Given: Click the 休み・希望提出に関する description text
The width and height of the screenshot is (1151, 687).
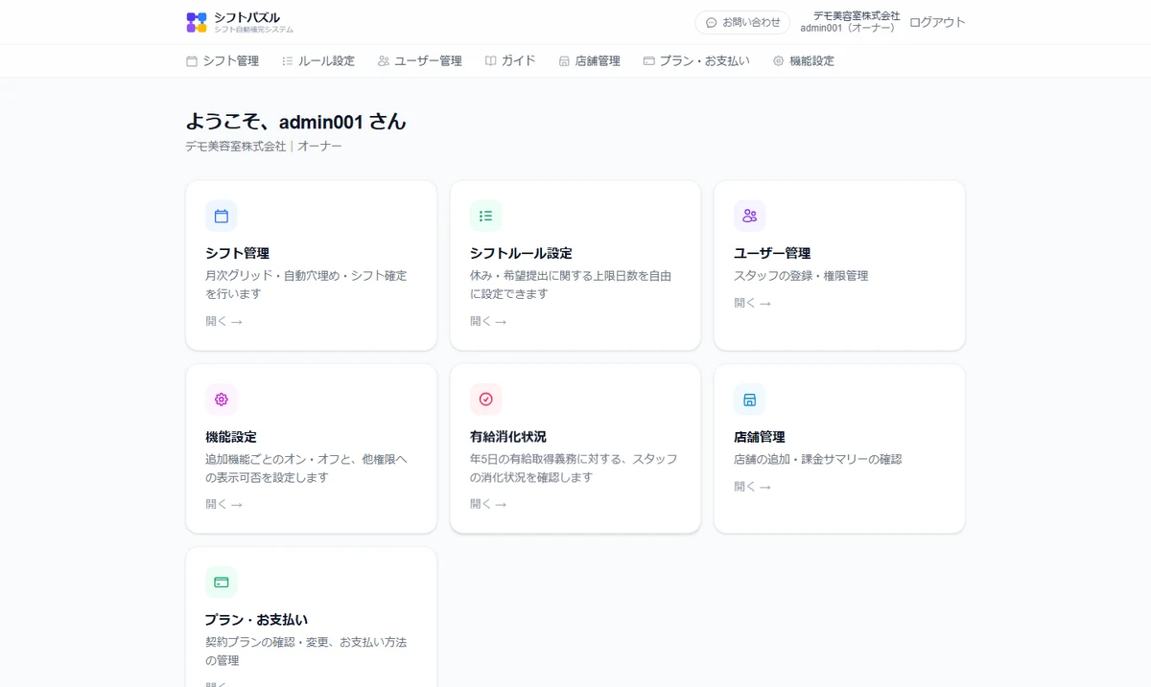Looking at the screenshot, I should [571, 285].
